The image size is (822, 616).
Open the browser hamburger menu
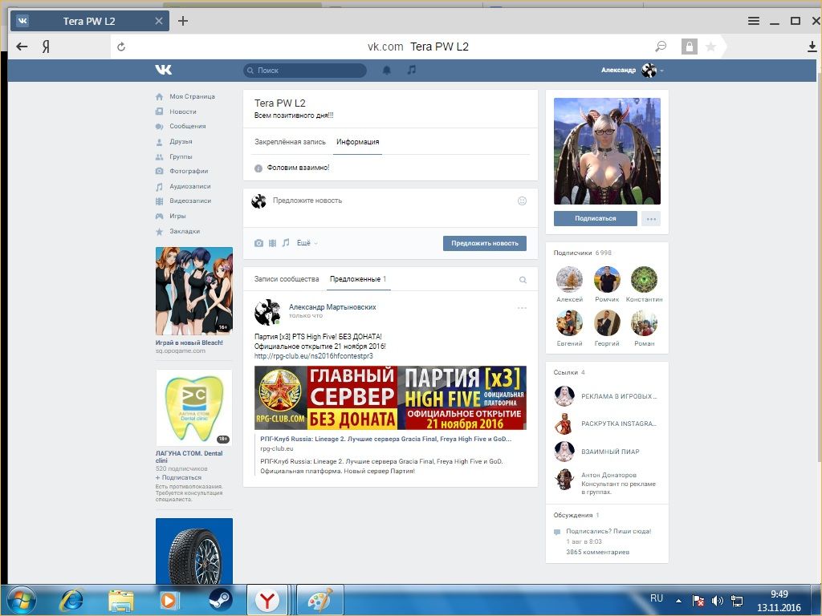753,21
